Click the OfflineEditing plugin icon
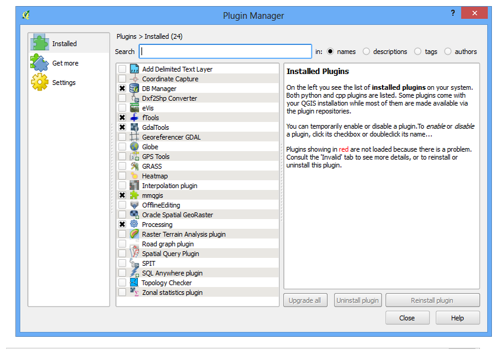The image size is (498, 355). (x=134, y=205)
